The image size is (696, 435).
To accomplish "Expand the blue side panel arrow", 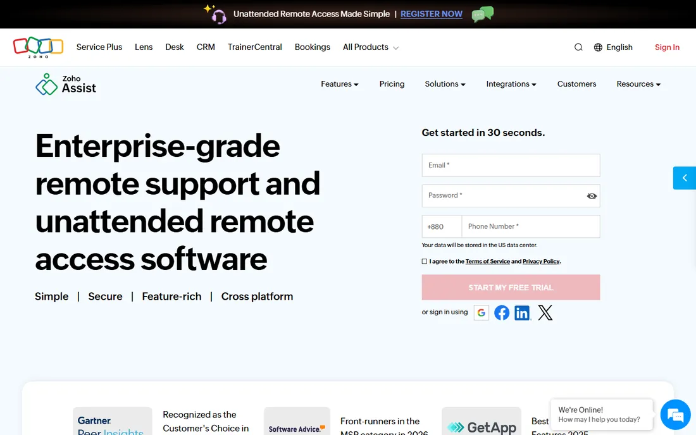I will pos(685,178).
